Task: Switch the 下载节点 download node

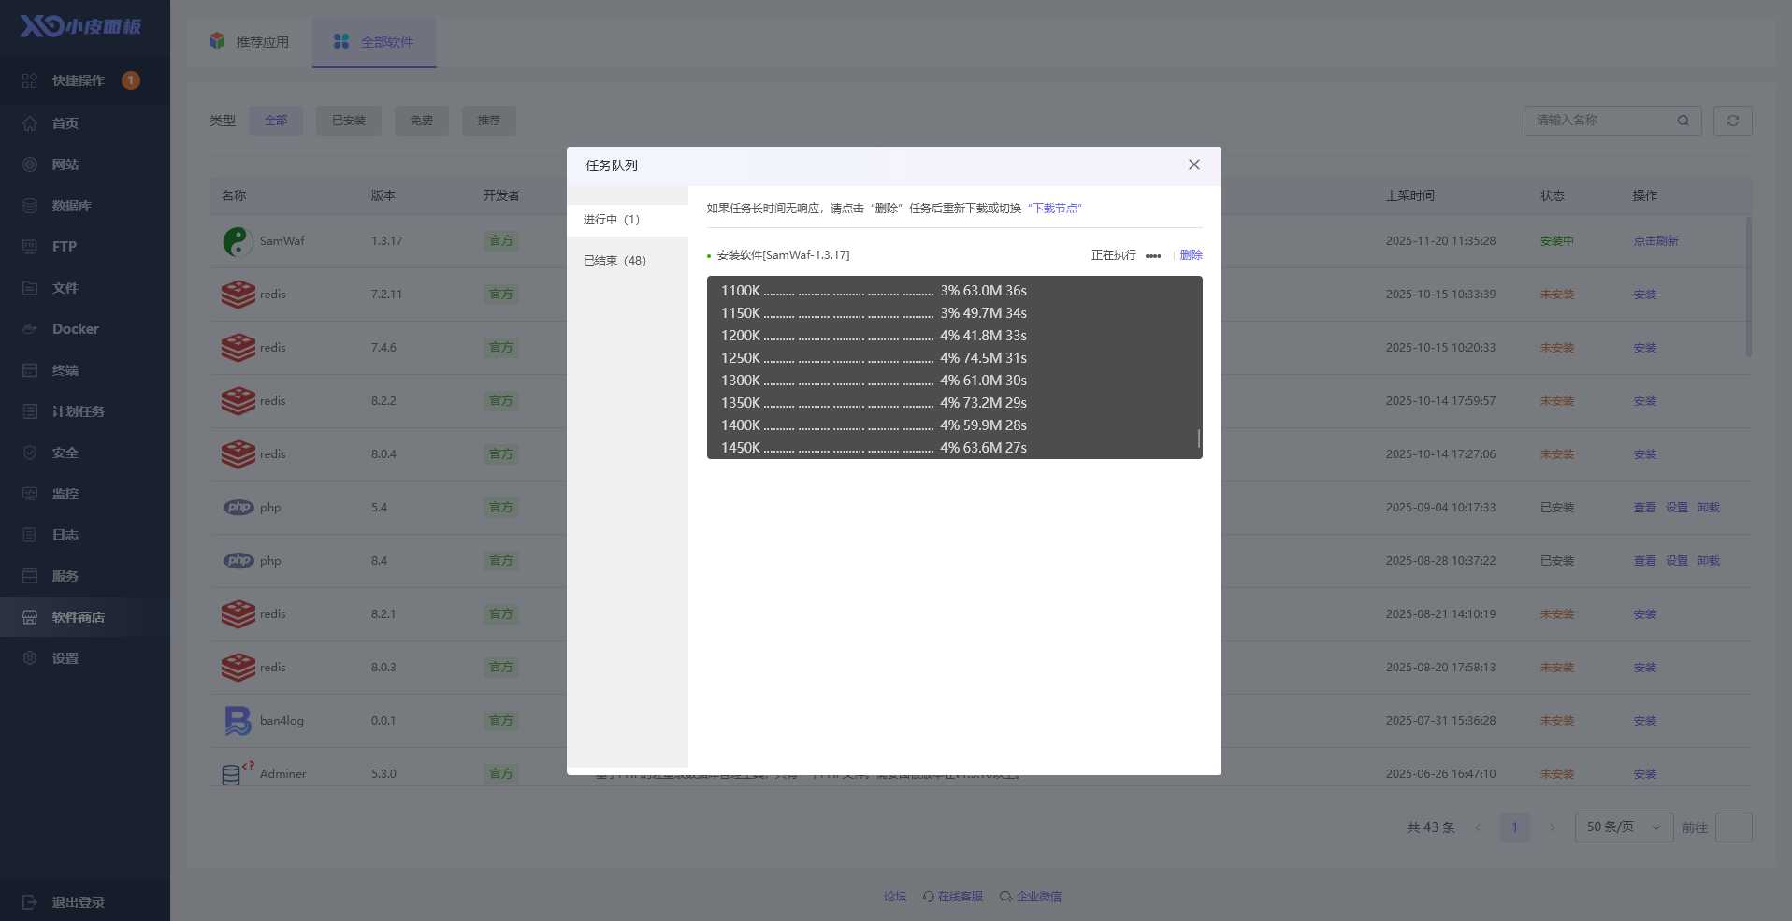Action: click(x=1054, y=208)
